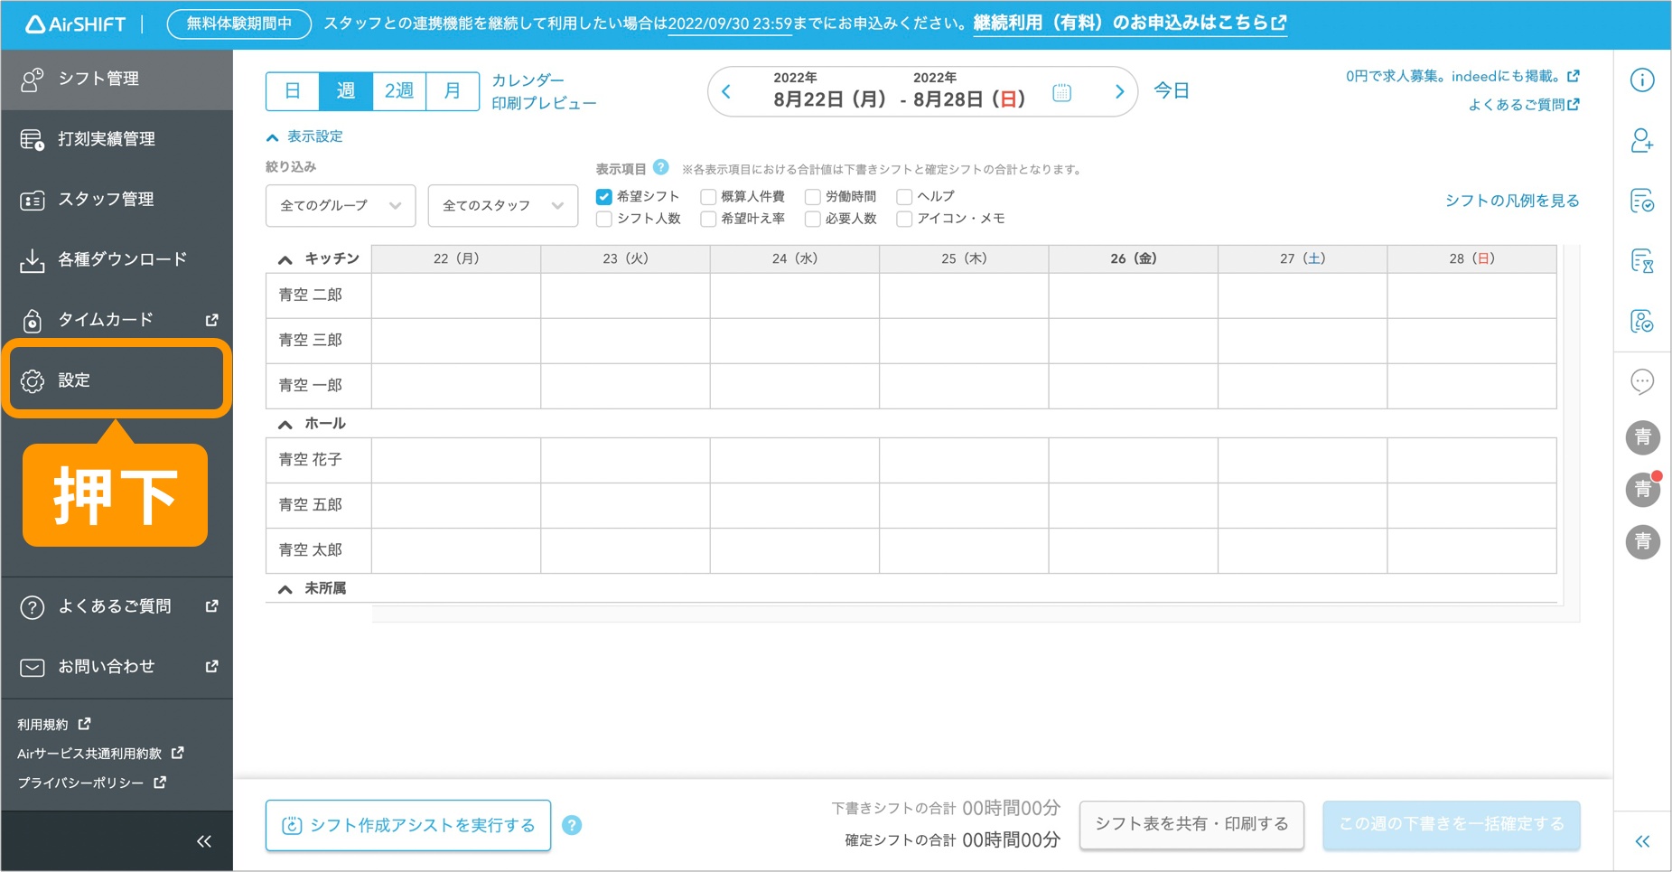Open 継続利用（有料）のお申込みはこちら link

(x=1123, y=23)
